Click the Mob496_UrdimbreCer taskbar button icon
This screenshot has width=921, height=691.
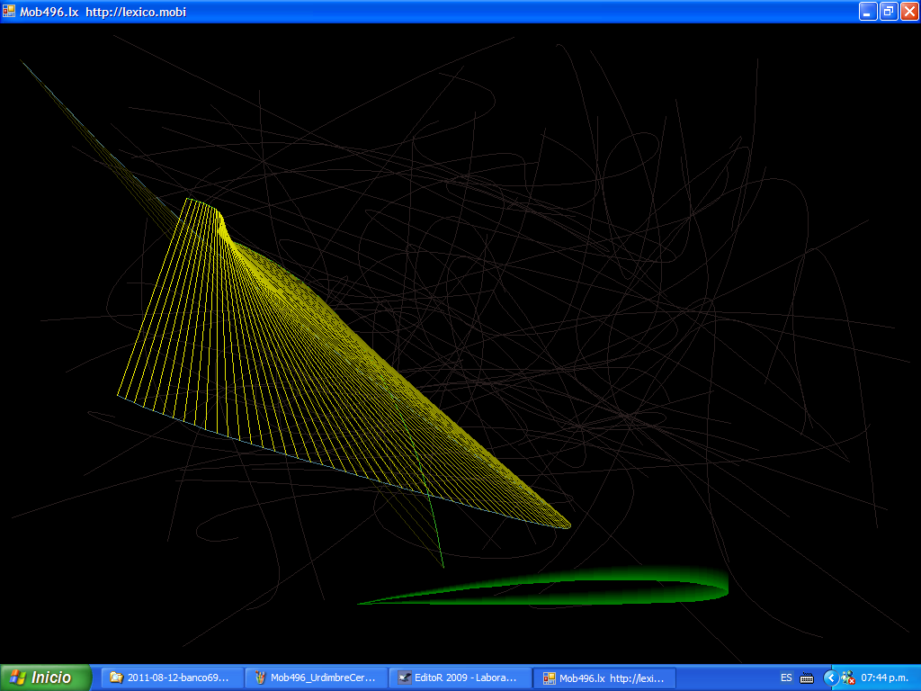point(260,678)
